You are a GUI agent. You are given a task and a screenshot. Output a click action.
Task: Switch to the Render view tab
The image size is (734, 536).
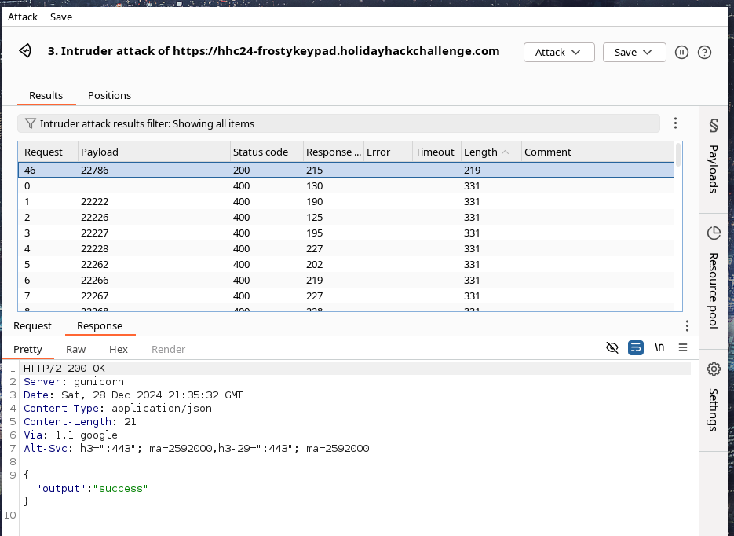[x=169, y=349]
